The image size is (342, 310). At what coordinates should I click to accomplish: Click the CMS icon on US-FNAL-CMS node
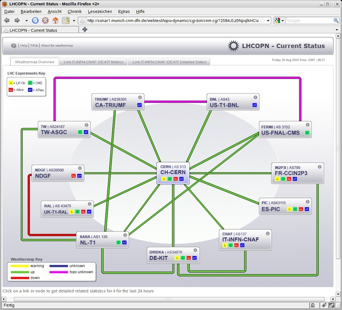[307, 133]
